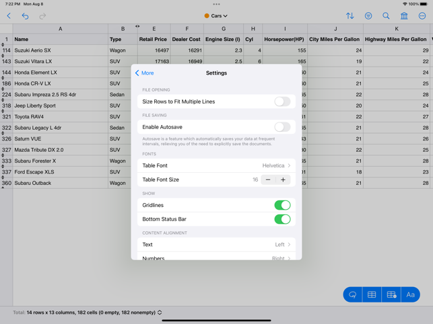Screen dimensions: 433x324
Task: Select the Name header cell
Action: coord(60,39)
